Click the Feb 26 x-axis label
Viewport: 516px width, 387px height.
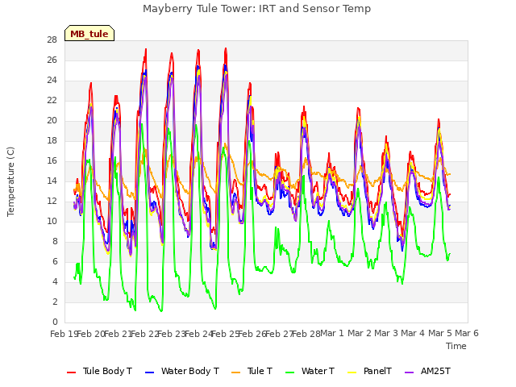coord(252,334)
